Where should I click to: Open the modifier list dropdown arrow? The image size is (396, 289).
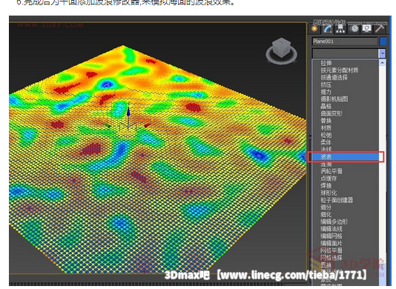[x=383, y=53]
